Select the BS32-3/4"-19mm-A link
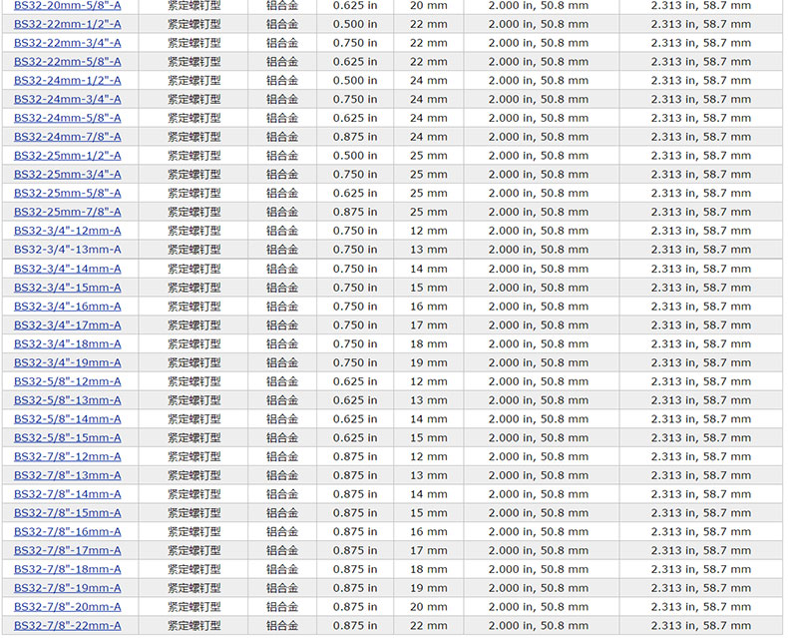Viewport: 788px width, 638px height. point(68,362)
